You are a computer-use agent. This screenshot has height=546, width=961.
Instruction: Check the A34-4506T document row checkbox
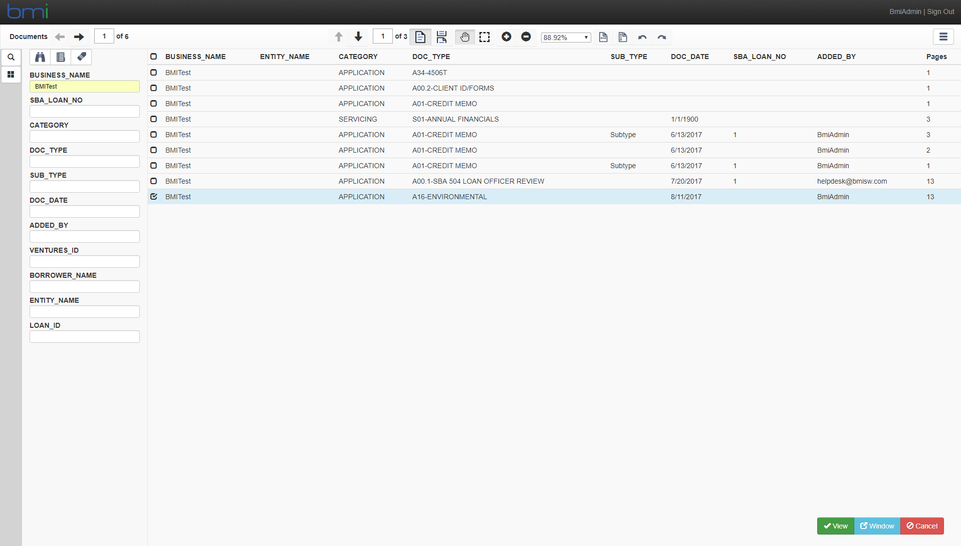(154, 73)
